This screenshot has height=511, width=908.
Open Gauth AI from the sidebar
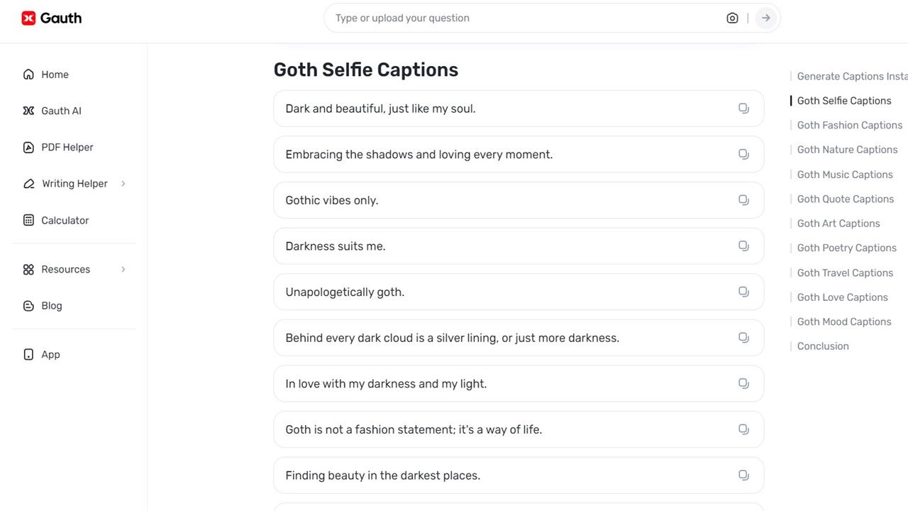(61, 111)
